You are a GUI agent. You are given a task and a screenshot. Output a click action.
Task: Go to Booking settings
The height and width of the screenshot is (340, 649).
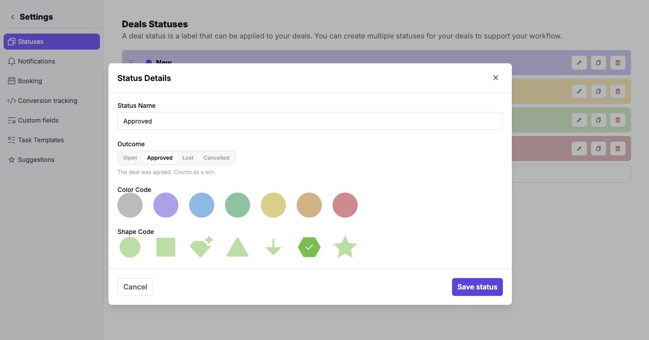52,81
